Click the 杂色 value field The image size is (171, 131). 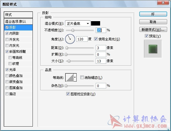101,86
